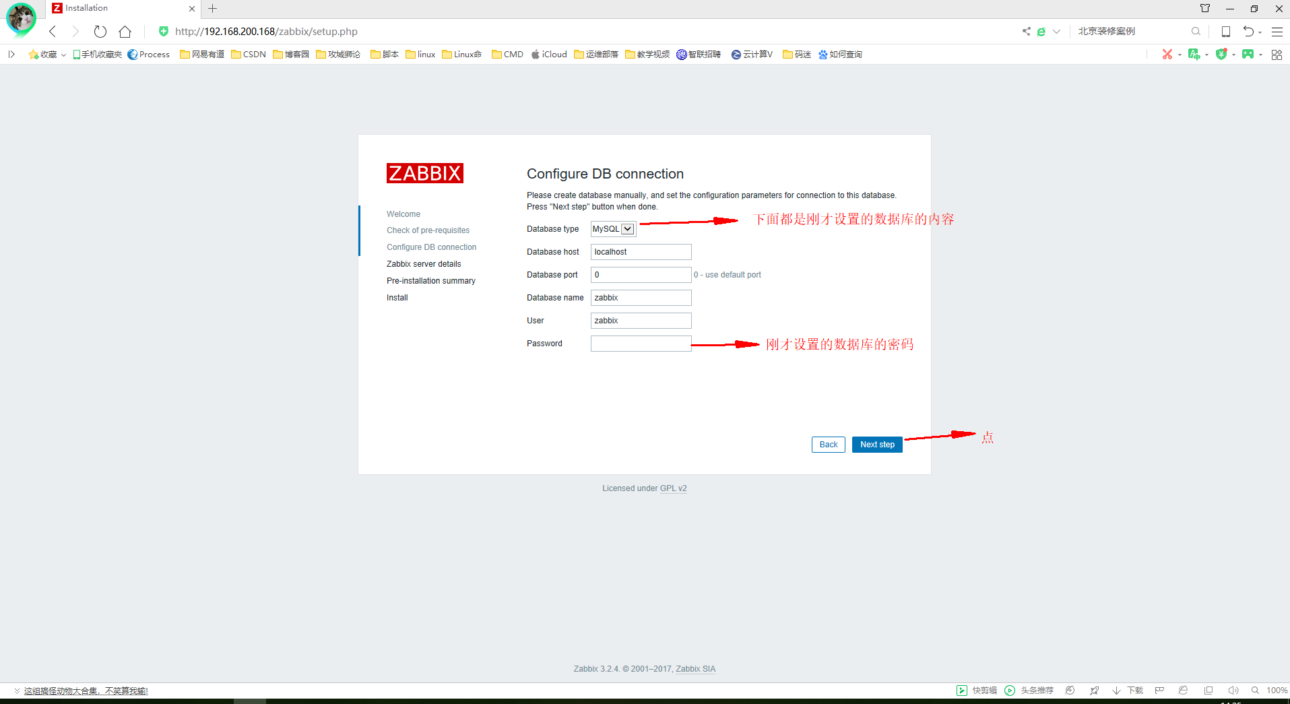Open the CMD bookmark folder

point(507,55)
